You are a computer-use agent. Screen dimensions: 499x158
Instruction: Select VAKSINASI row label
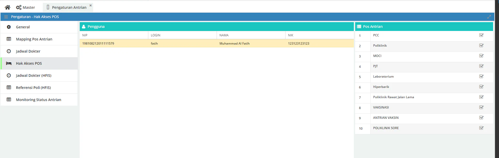[381, 107]
